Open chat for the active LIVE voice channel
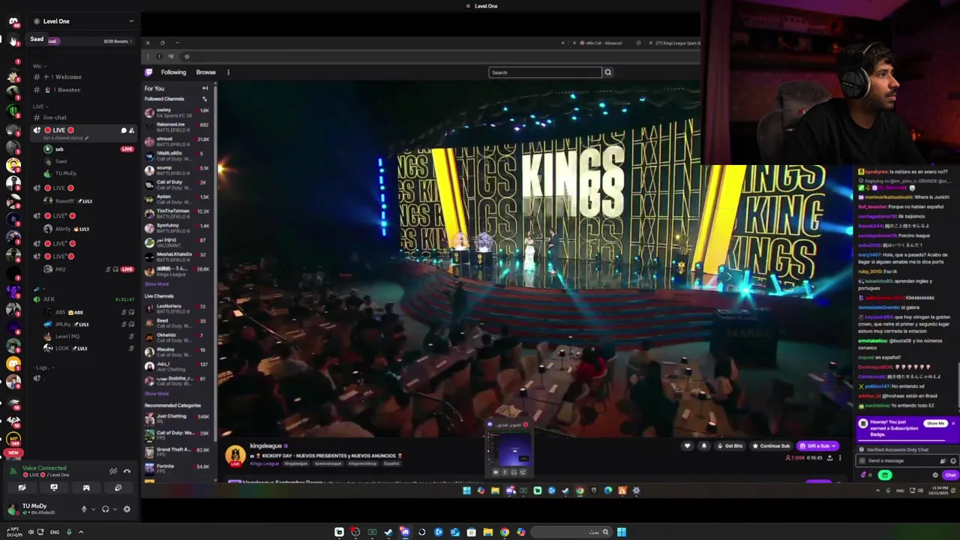The width and height of the screenshot is (960, 540). click(124, 130)
